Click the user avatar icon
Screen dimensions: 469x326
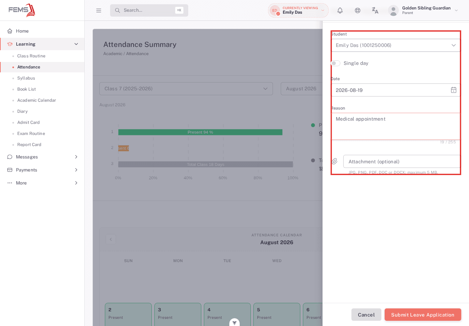pyautogui.click(x=393, y=10)
